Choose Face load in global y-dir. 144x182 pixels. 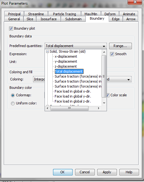tap(73, 97)
